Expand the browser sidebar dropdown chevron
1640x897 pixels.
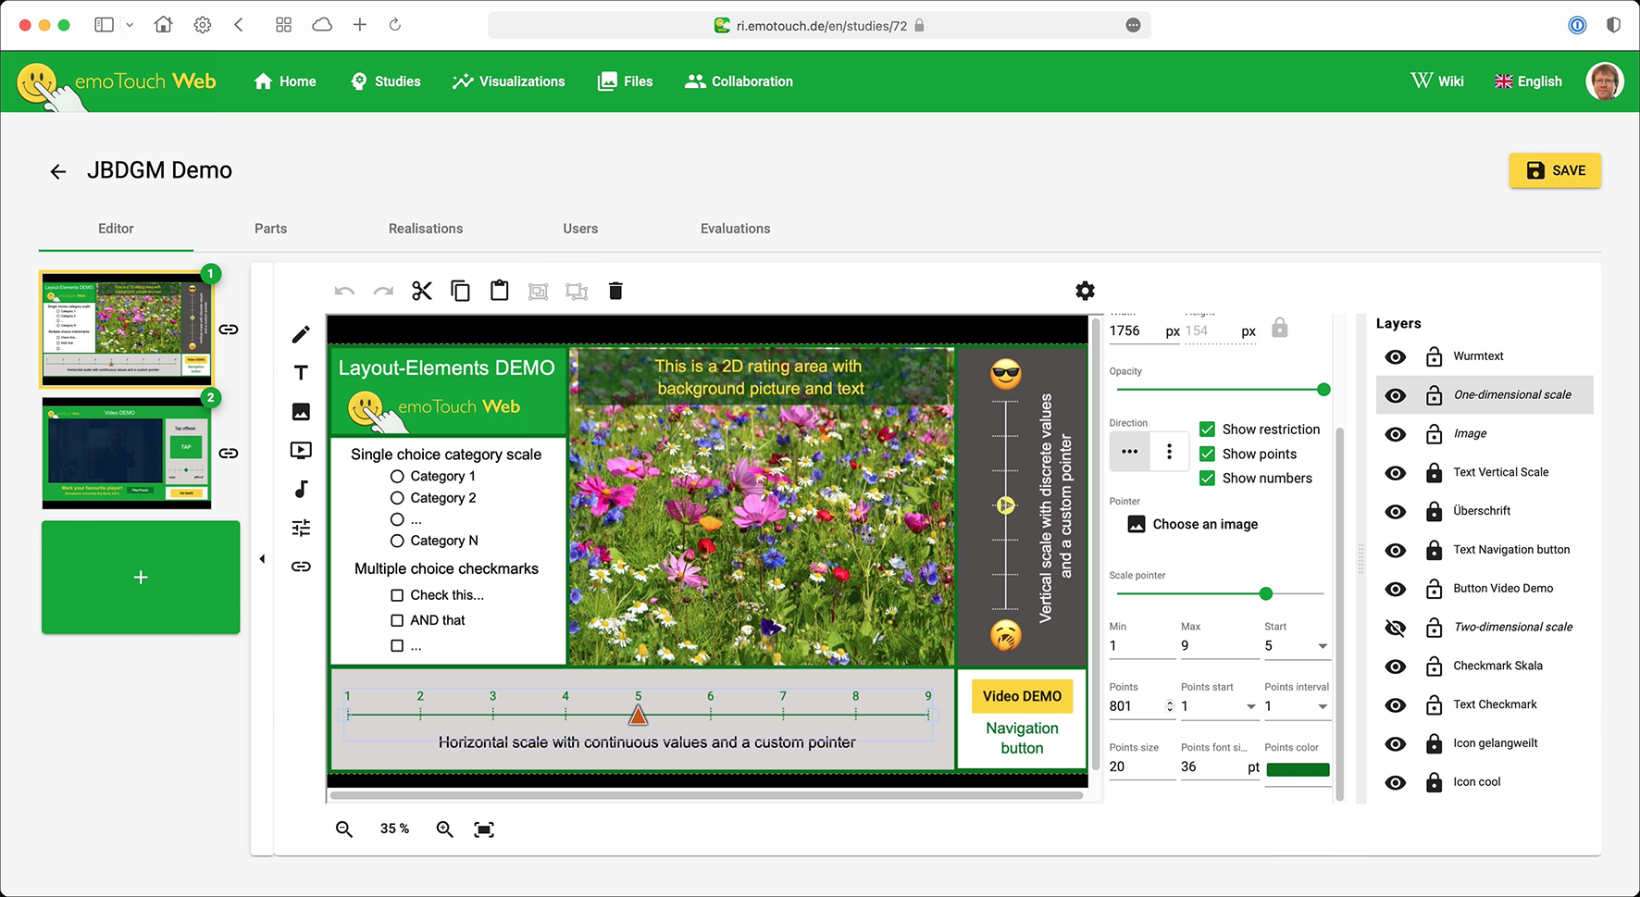point(130,25)
